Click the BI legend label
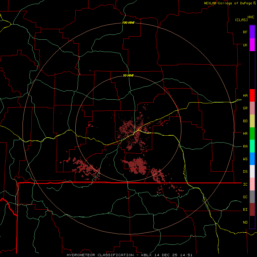 pos(245,210)
